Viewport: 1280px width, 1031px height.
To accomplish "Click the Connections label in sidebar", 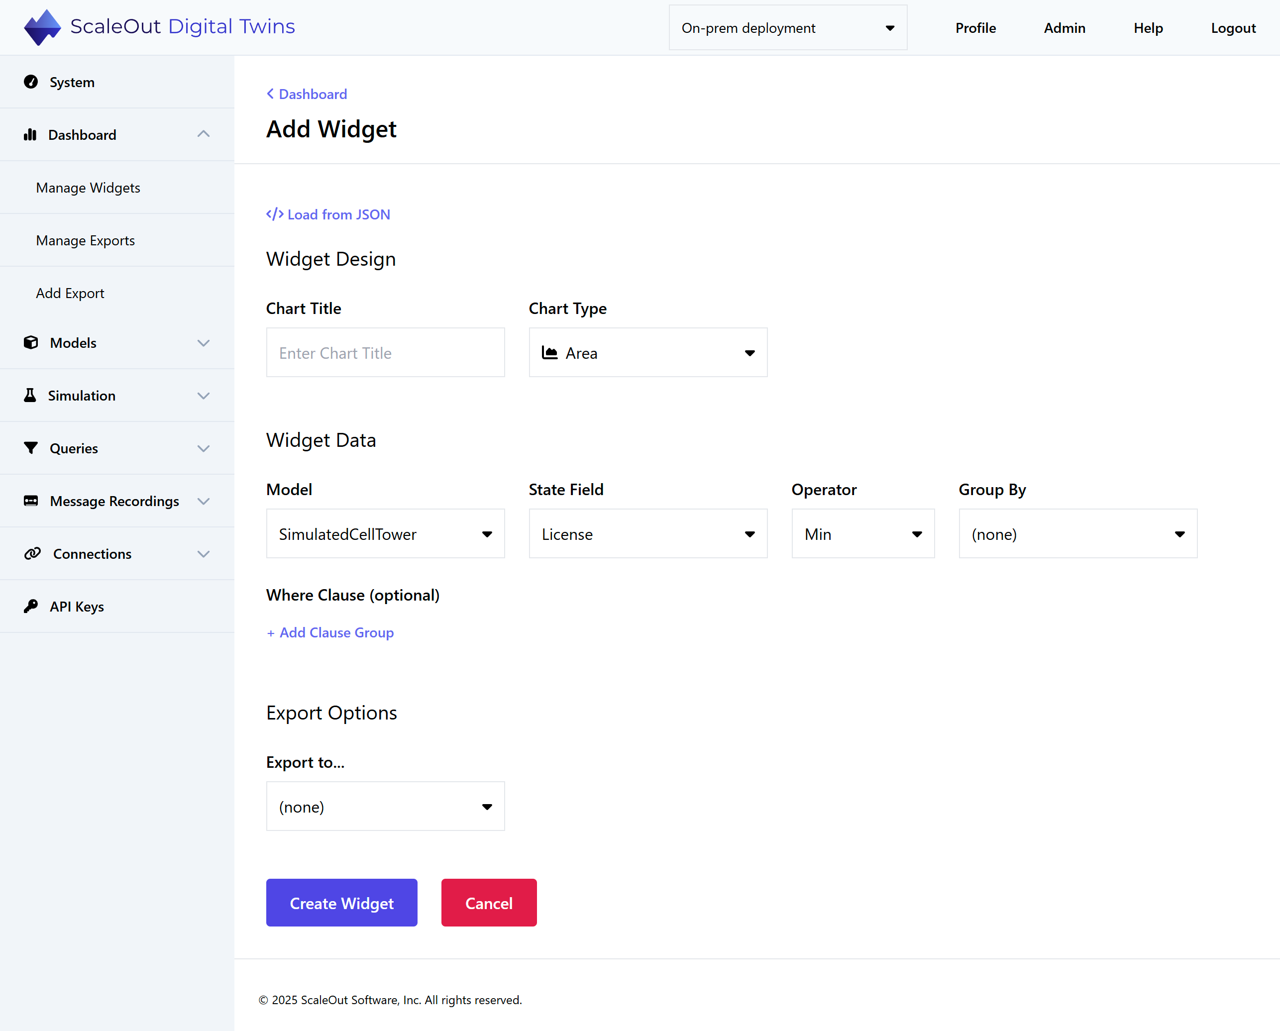I will (92, 553).
